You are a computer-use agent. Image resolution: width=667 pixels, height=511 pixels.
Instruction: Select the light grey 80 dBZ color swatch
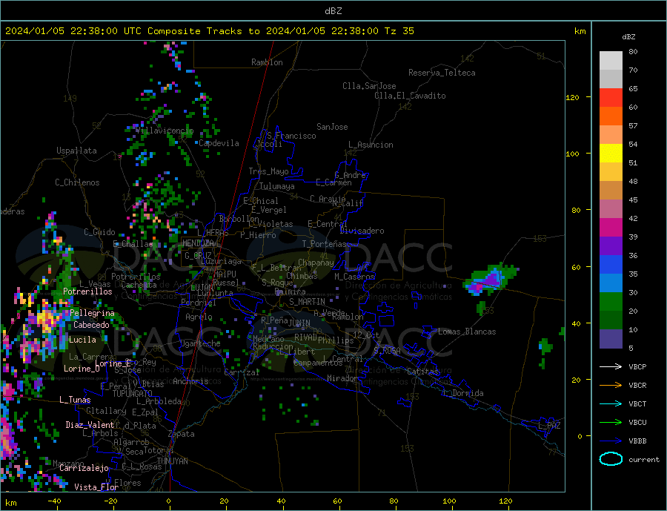click(611, 61)
